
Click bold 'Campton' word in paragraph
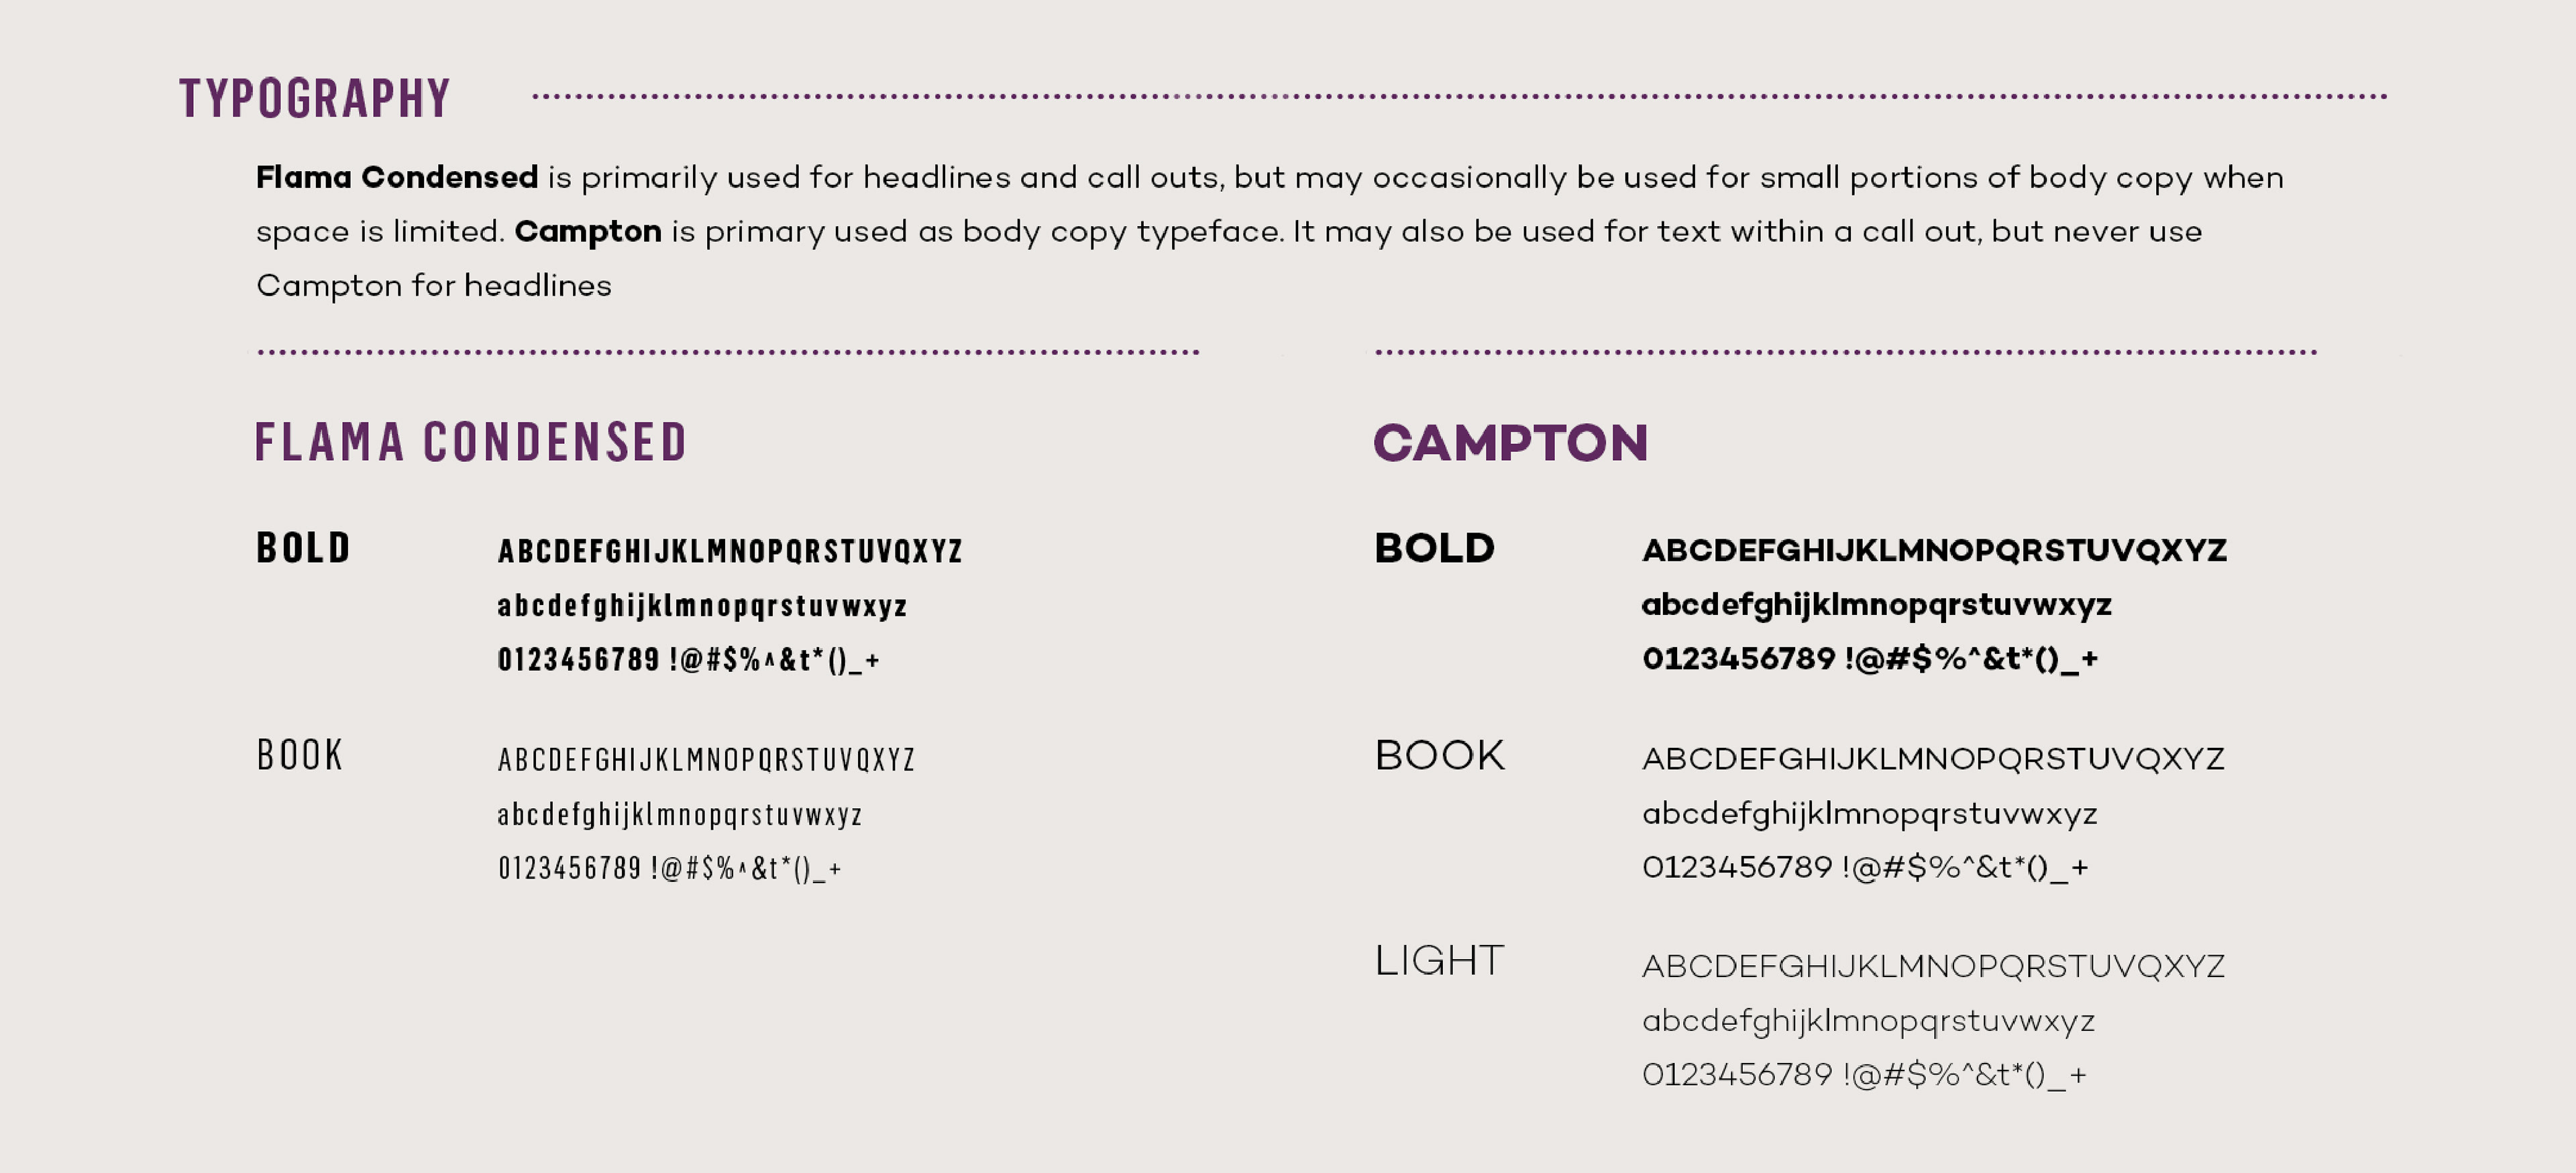588,232
